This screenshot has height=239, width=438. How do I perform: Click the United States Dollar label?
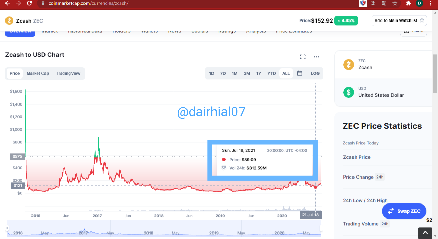381,95
